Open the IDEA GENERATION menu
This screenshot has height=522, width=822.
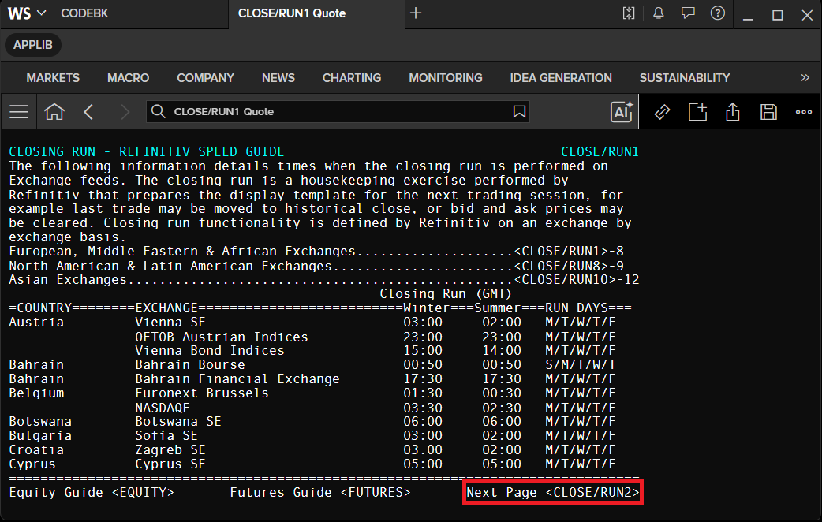tap(561, 78)
